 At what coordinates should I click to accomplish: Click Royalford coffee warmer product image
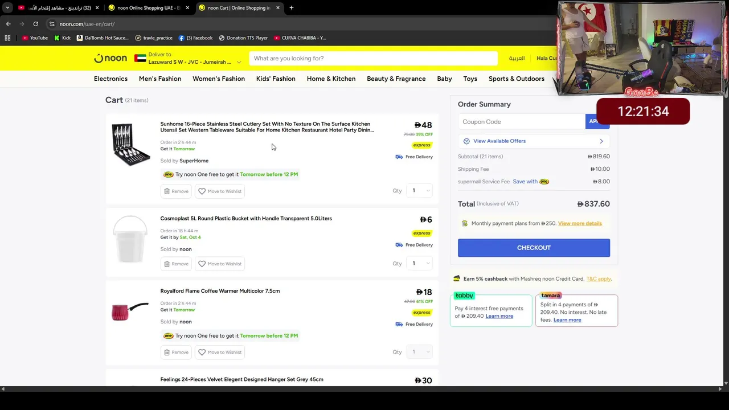point(130,311)
